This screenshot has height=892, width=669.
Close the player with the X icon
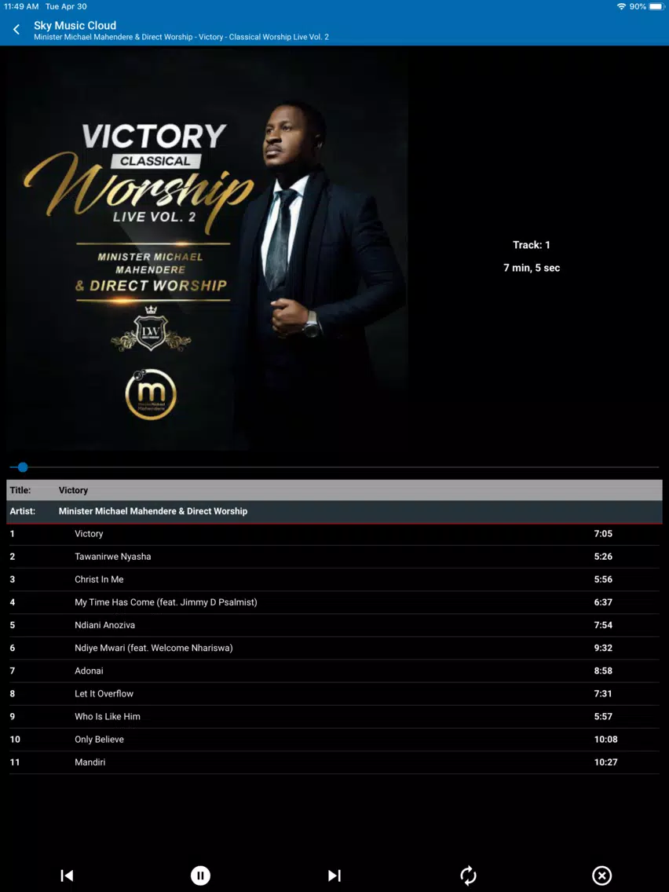click(602, 876)
